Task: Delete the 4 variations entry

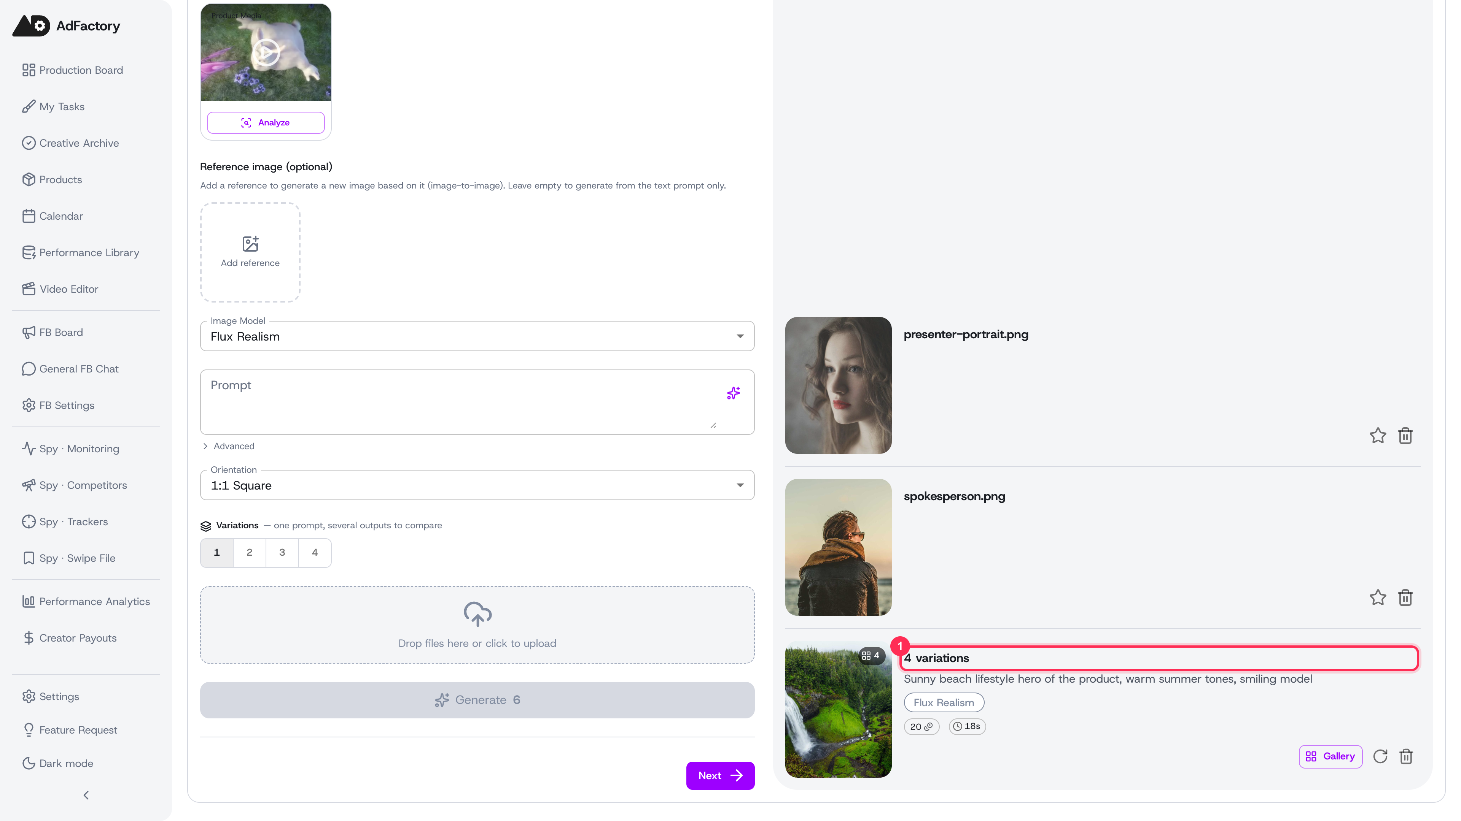Action: pyautogui.click(x=1406, y=756)
